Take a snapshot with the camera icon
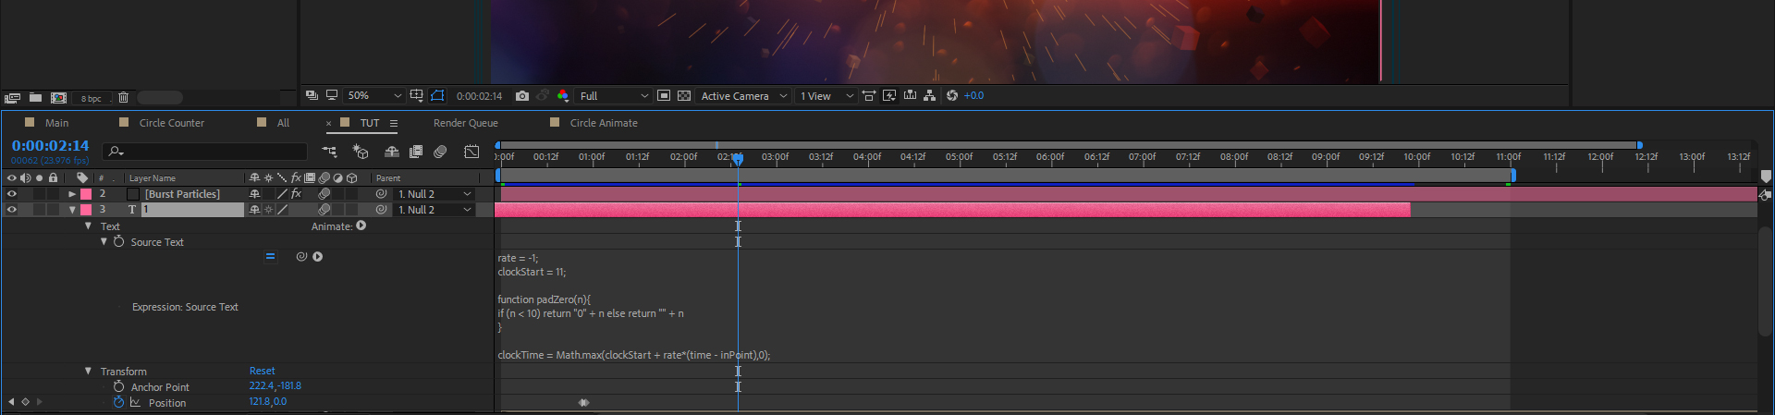Image resolution: width=1775 pixels, height=415 pixels. 522,95
